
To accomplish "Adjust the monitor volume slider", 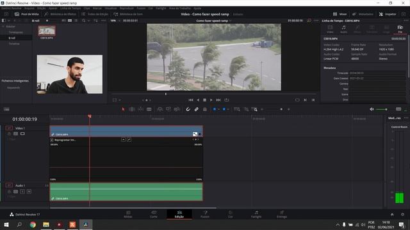I will coord(382,109).
